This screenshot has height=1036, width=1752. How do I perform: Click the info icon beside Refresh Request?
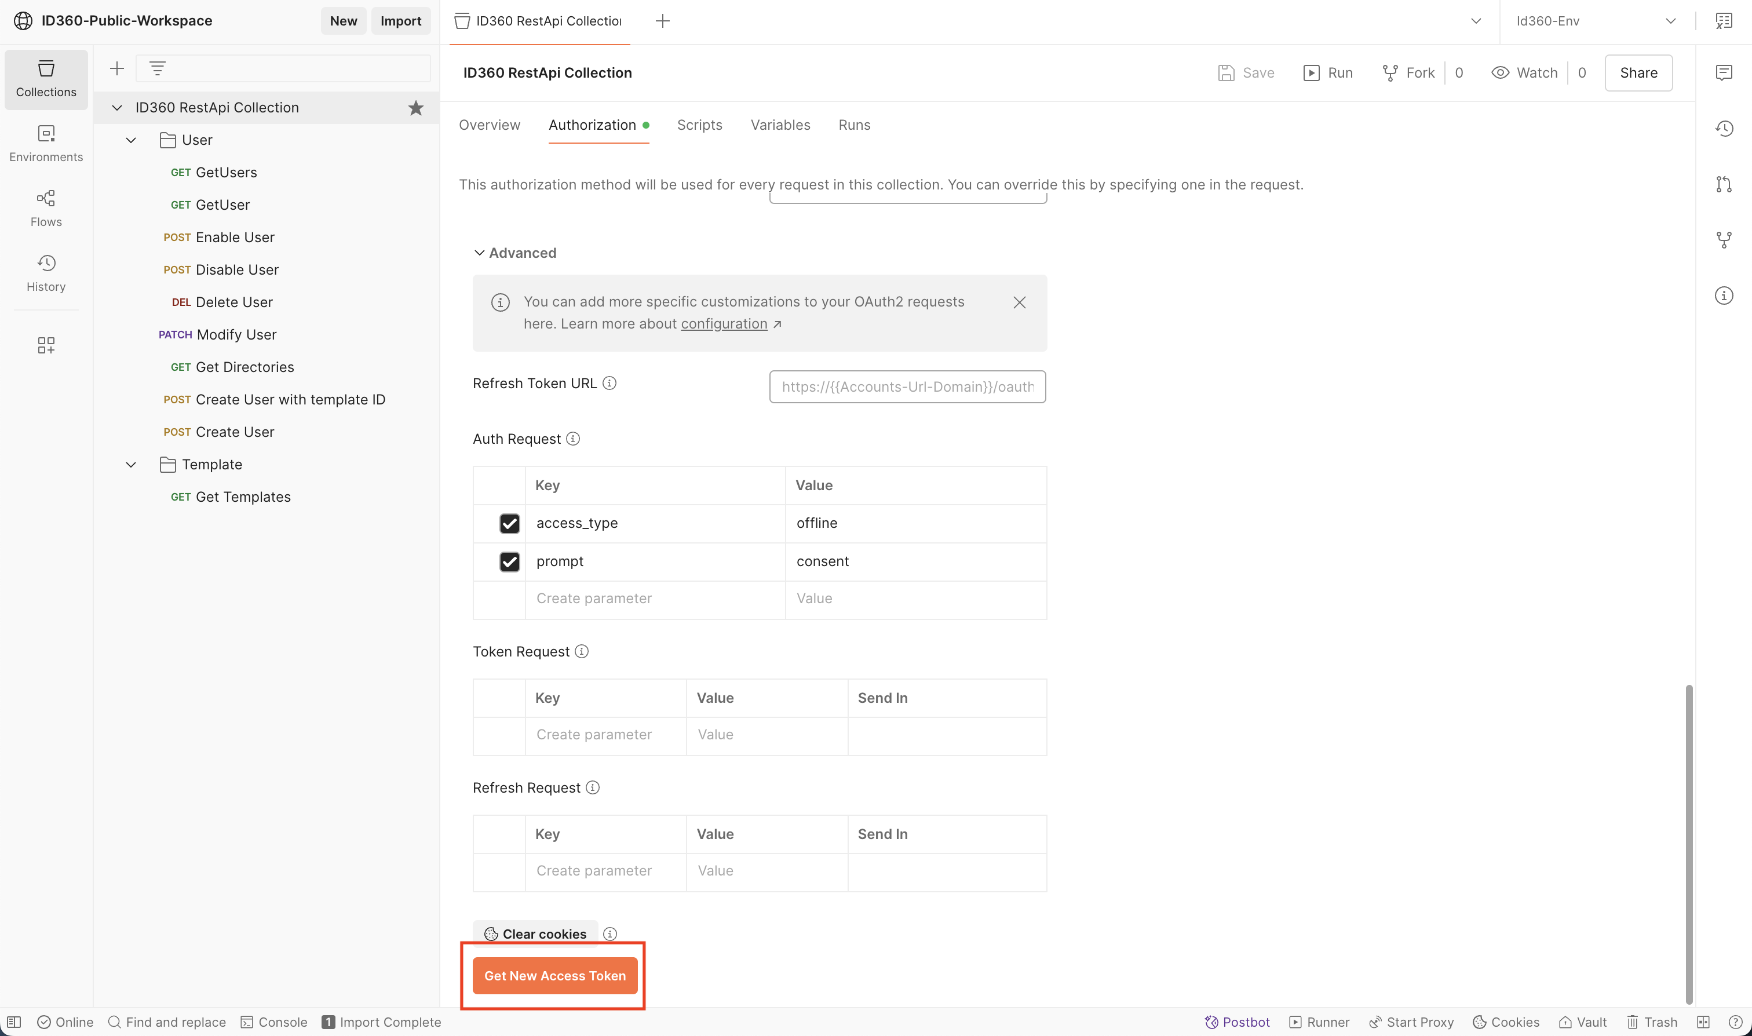pyautogui.click(x=593, y=787)
